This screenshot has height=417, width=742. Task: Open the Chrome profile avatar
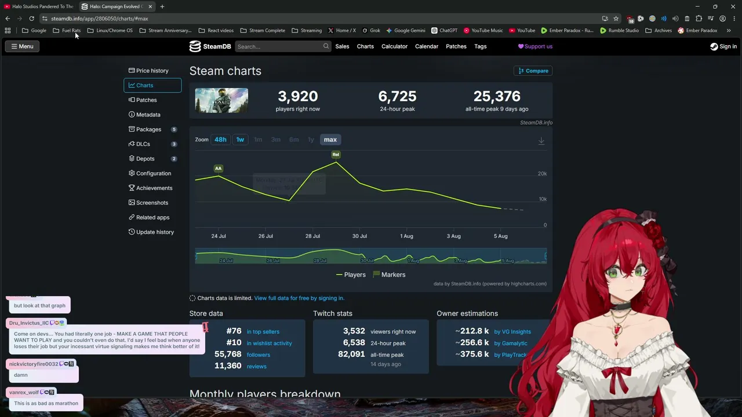[722, 19]
